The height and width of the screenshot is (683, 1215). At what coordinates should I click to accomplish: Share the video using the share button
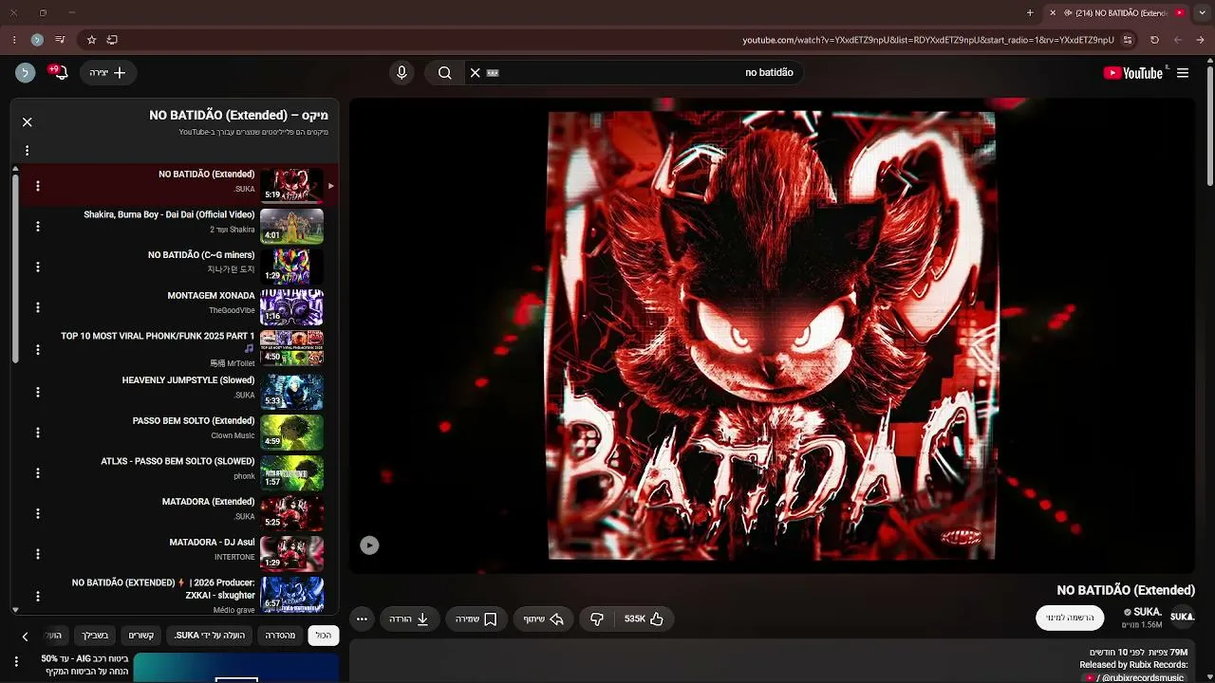(x=544, y=619)
